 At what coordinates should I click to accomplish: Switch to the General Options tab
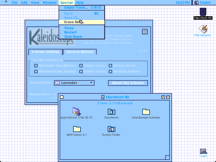coord(80,52)
